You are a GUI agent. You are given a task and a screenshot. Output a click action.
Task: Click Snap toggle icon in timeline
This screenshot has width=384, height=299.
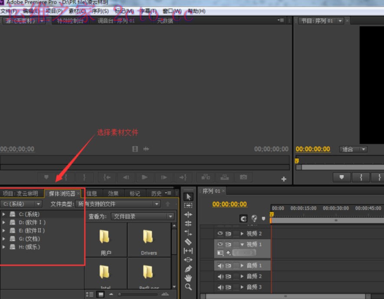[x=243, y=218]
